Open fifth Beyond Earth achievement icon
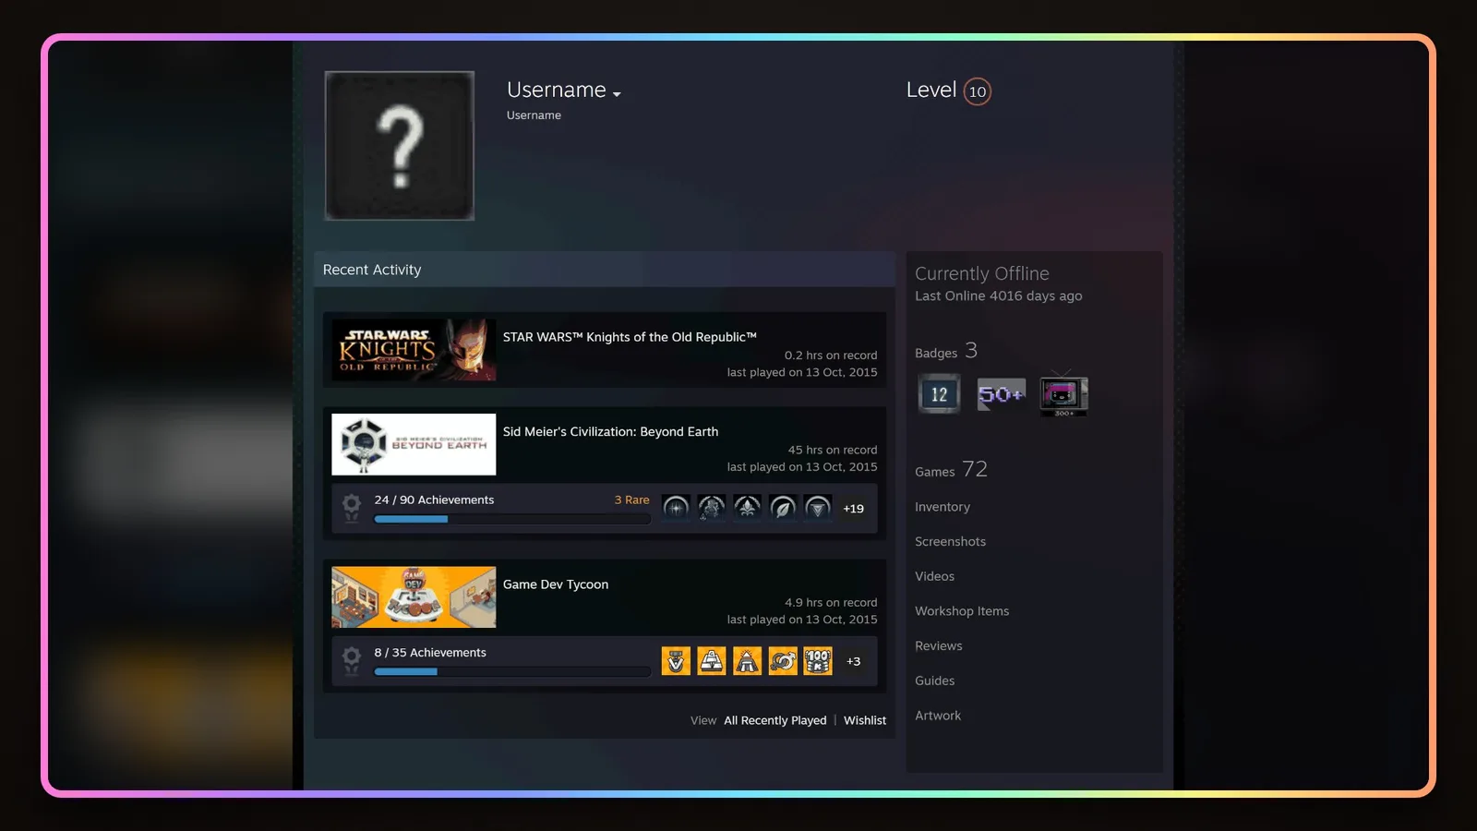The width and height of the screenshot is (1477, 831). (x=818, y=508)
